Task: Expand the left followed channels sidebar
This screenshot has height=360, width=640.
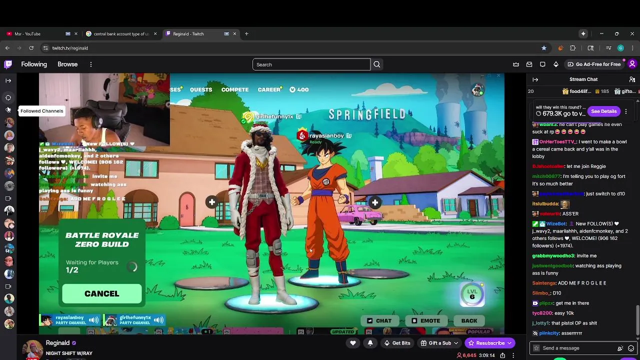Action: (8, 80)
